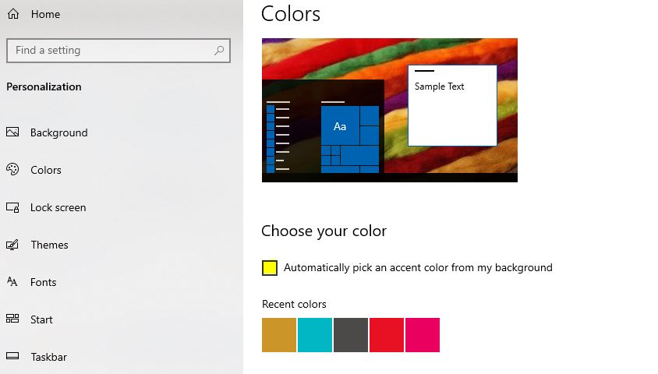Click the Fonts icon
The width and height of the screenshot is (658, 374).
(x=12, y=282)
